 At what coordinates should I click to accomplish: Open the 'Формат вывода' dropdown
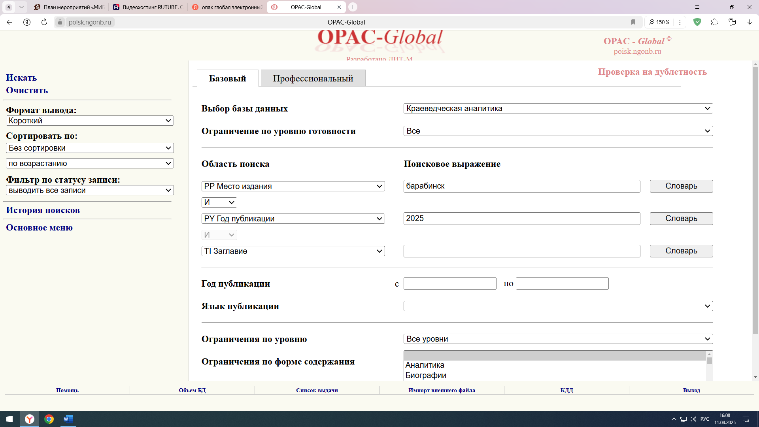(90, 121)
